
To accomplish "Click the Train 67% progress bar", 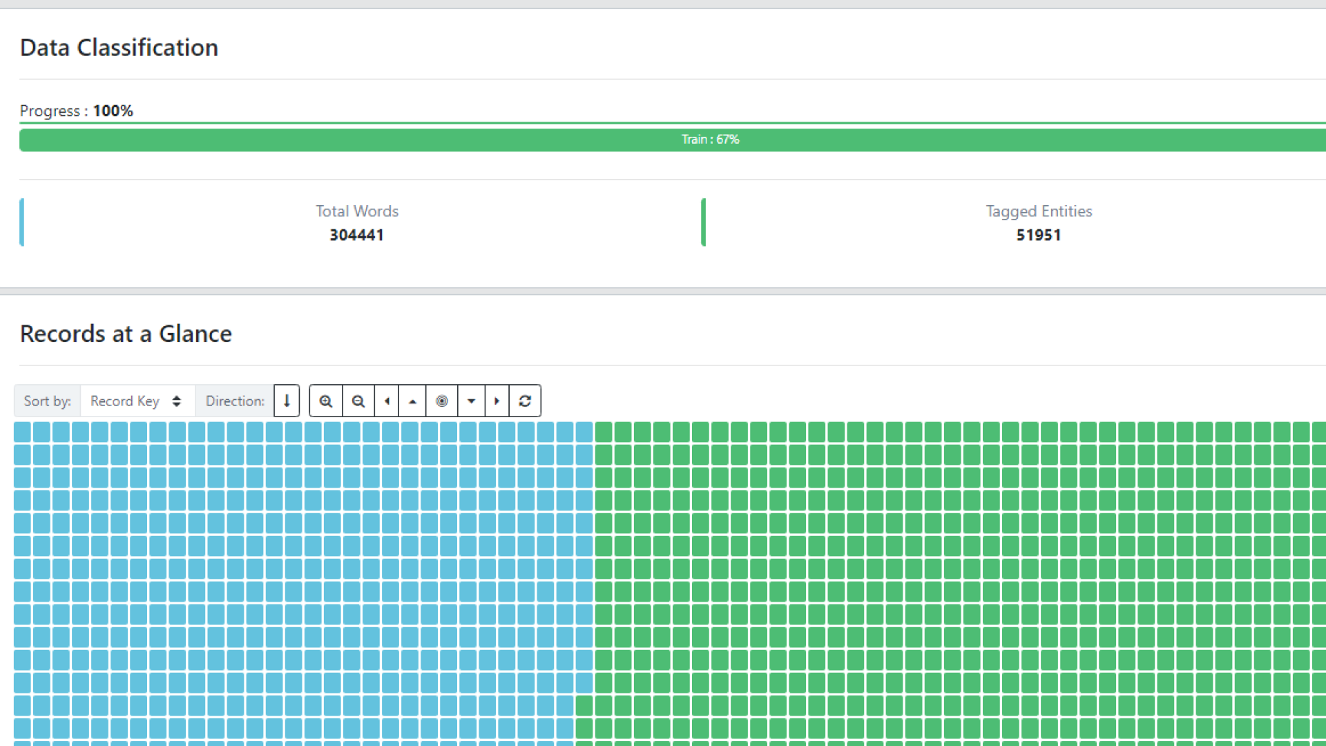I will coord(710,140).
